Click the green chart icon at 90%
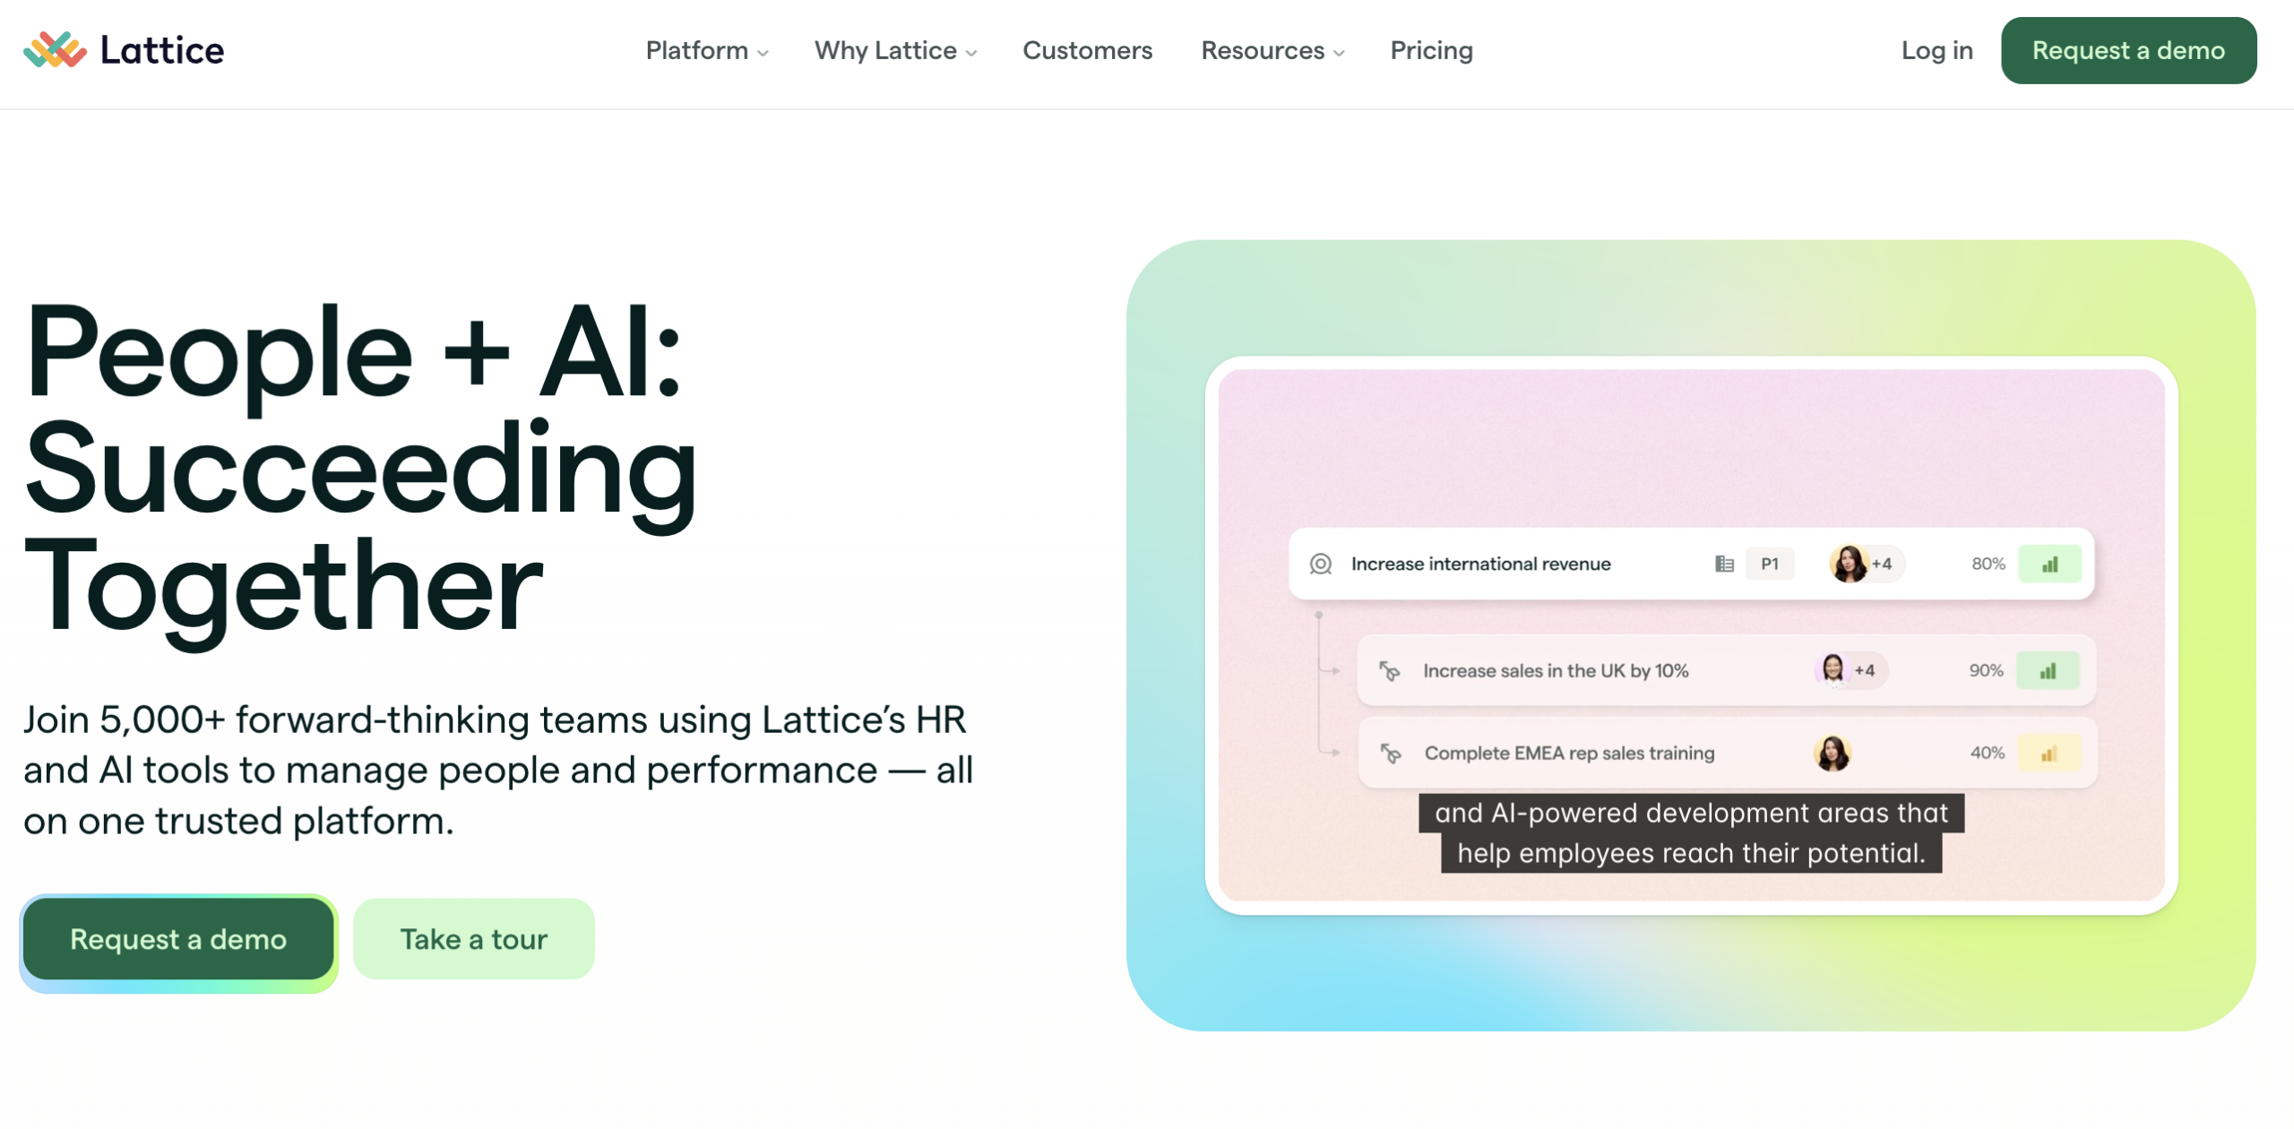The width and height of the screenshot is (2294, 1129). (x=2048, y=670)
